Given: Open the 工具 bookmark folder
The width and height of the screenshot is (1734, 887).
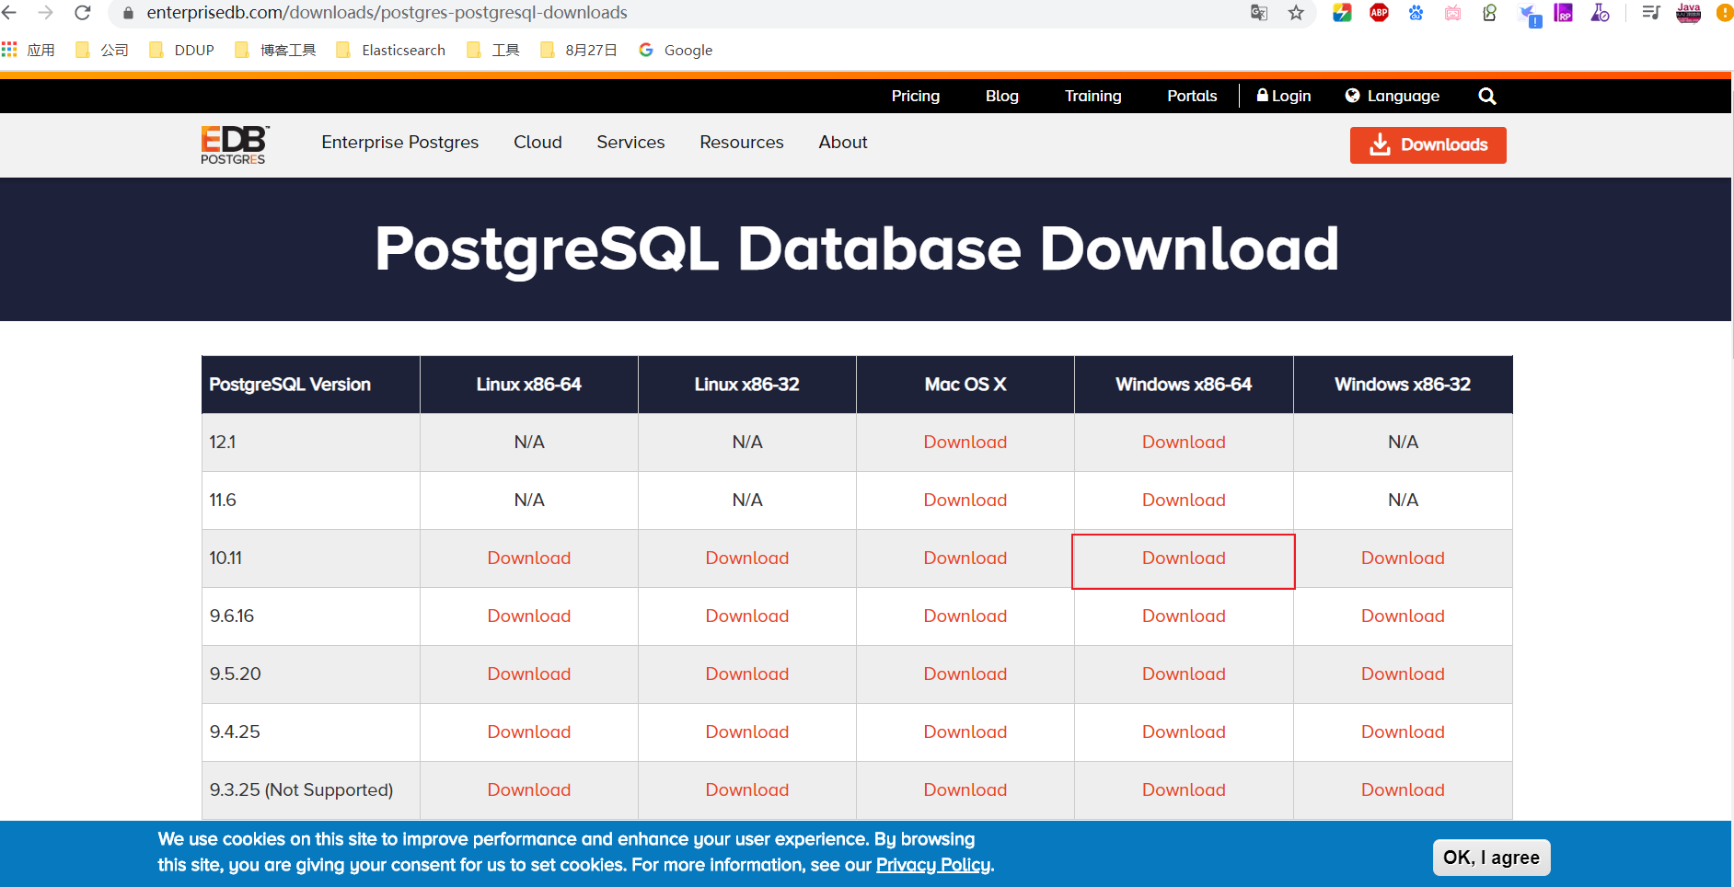Looking at the screenshot, I should coord(493,50).
